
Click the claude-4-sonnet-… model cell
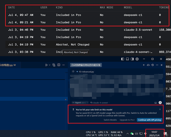(x=138, y=52)
